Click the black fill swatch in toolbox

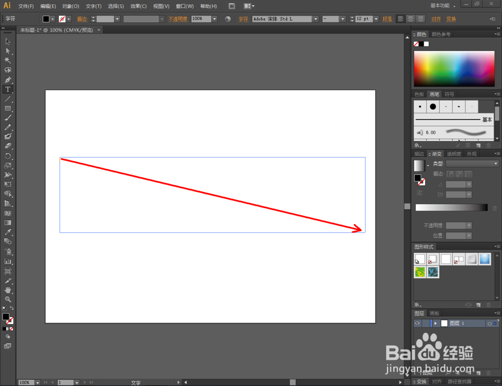[x=6, y=317]
